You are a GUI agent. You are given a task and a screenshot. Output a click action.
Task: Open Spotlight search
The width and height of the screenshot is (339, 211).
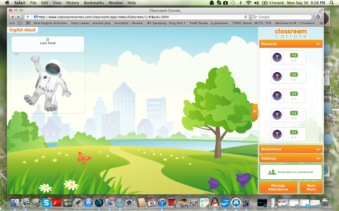[x=332, y=3]
